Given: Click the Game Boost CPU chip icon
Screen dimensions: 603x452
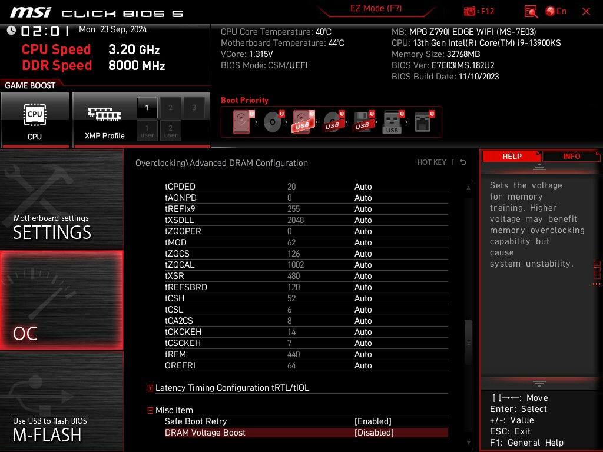Looking at the screenshot, I should (35, 115).
